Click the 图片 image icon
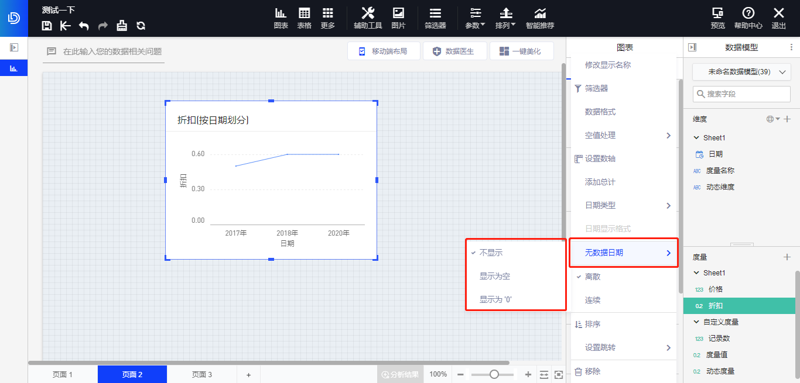 click(x=398, y=18)
